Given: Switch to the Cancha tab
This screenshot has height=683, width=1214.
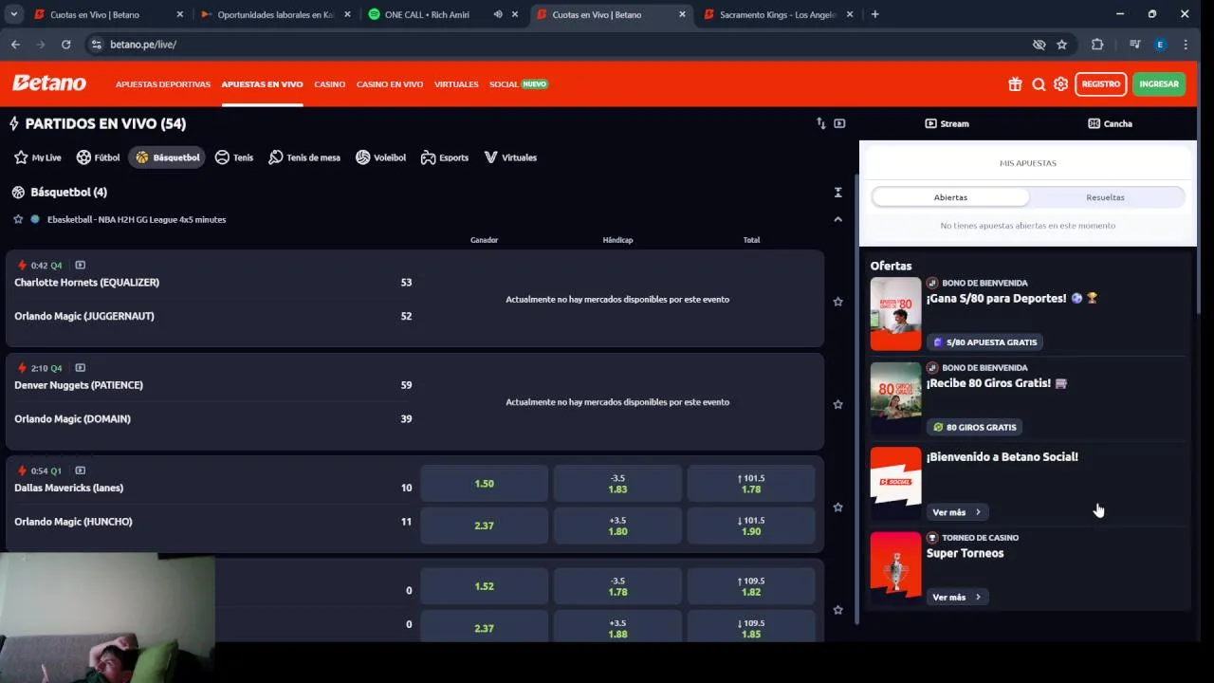Looking at the screenshot, I should pyautogui.click(x=1110, y=123).
